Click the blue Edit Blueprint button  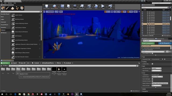(x=165, y=43)
